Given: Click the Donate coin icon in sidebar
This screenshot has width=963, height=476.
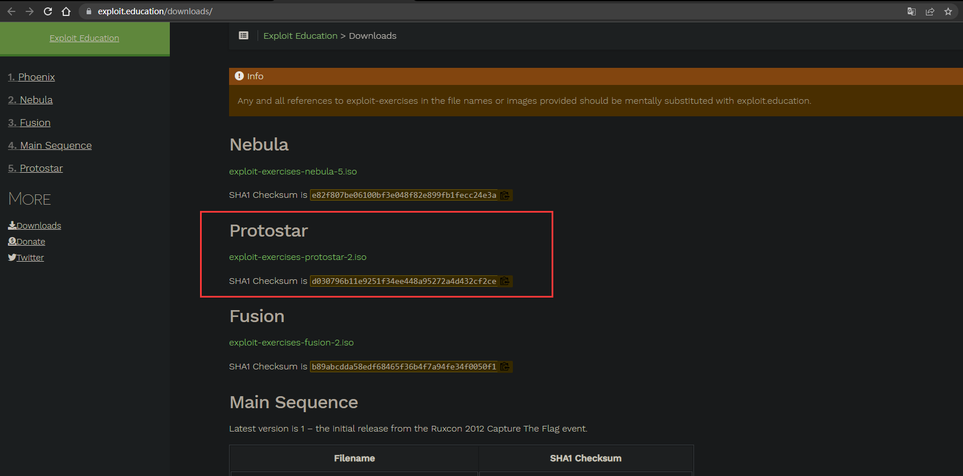Looking at the screenshot, I should tap(12, 241).
